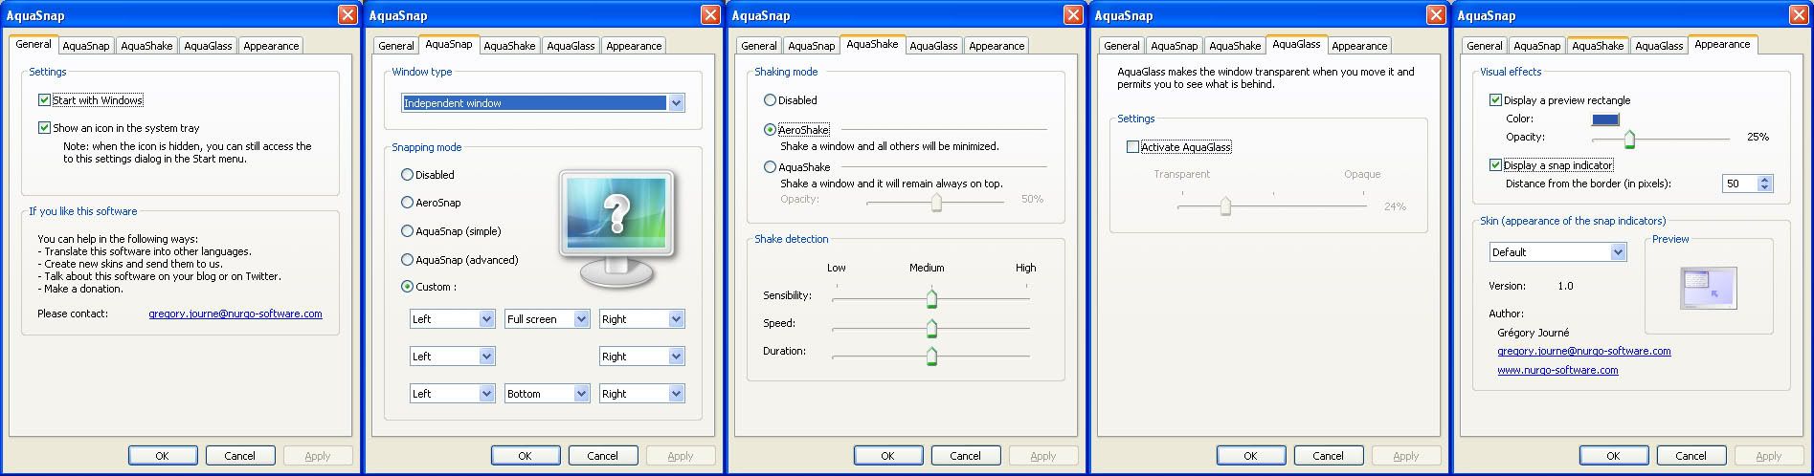This screenshot has height=476, width=1814.
Task: Uncheck Show an icon in the system tray
Action: click(44, 127)
